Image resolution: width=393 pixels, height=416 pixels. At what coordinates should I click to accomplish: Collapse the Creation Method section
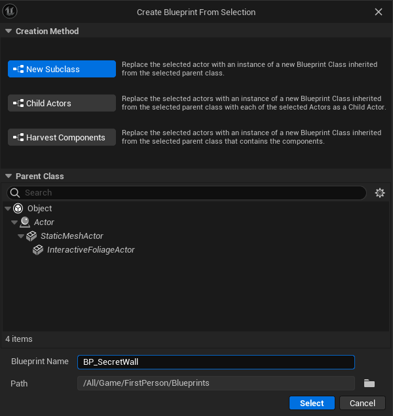tap(9, 31)
